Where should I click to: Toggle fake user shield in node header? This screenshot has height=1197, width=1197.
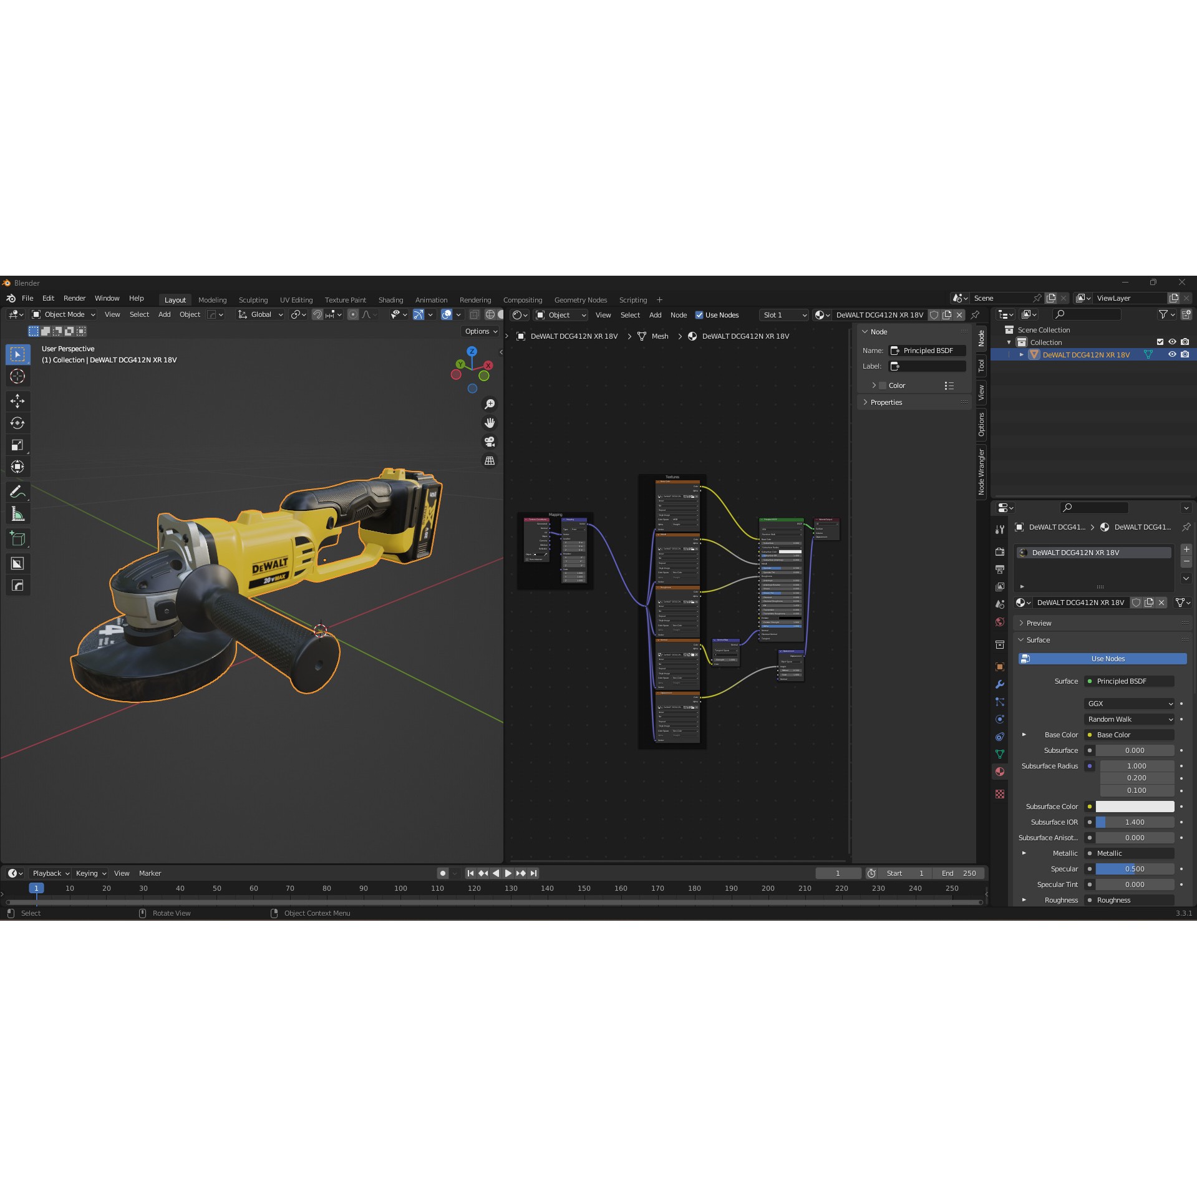coord(934,315)
